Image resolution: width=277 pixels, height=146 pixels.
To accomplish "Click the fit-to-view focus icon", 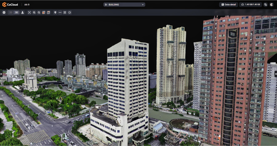I will (x=30, y=12).
